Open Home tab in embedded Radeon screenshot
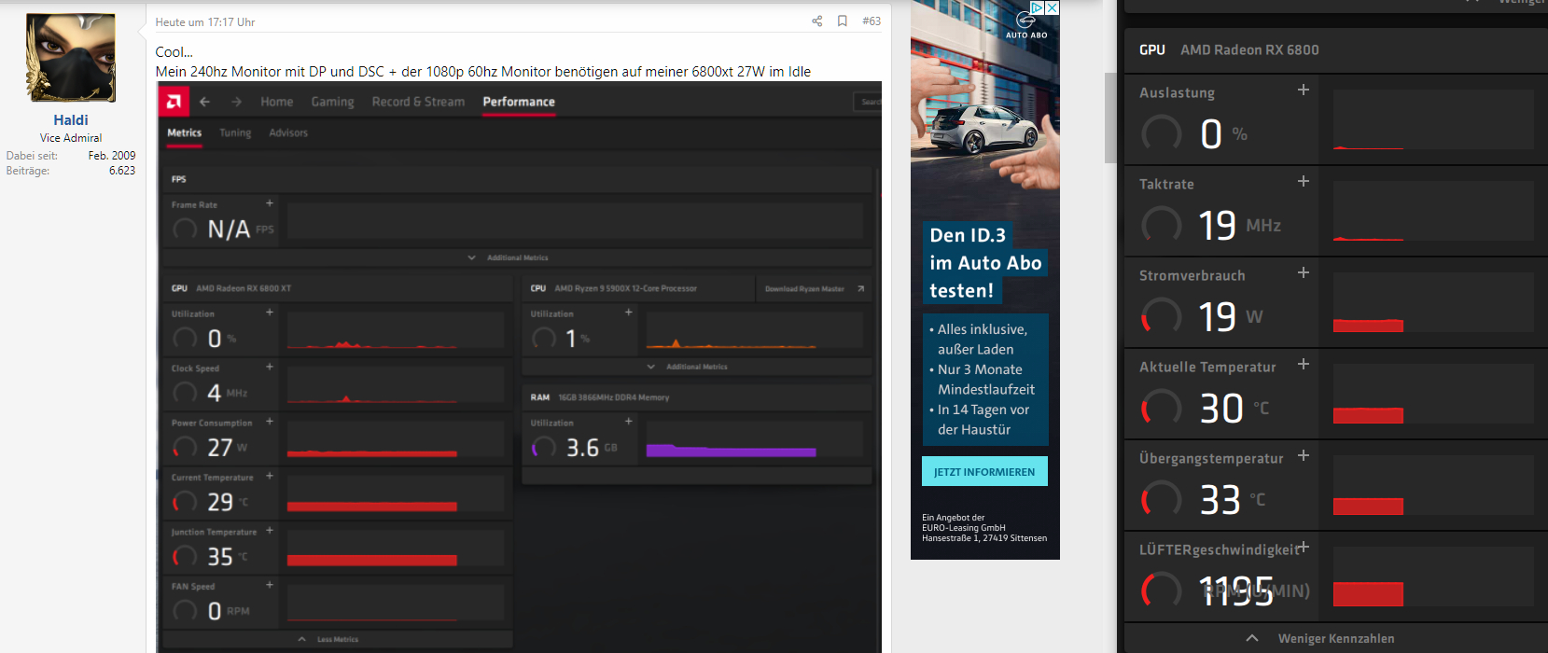1548x653 pixels. coord(276,102)
